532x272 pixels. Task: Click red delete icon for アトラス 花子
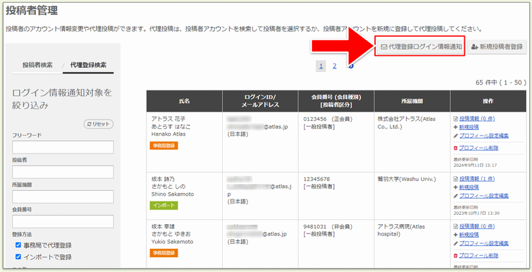[456, 148]
